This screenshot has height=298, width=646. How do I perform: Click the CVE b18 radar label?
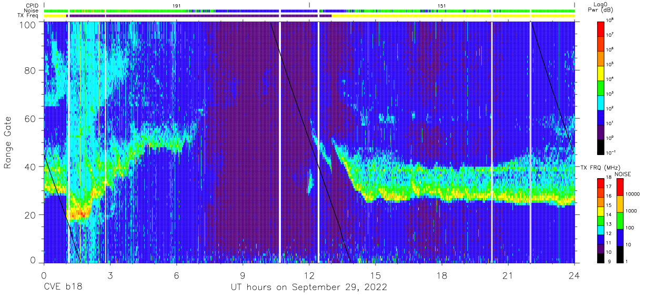point(63,287)
